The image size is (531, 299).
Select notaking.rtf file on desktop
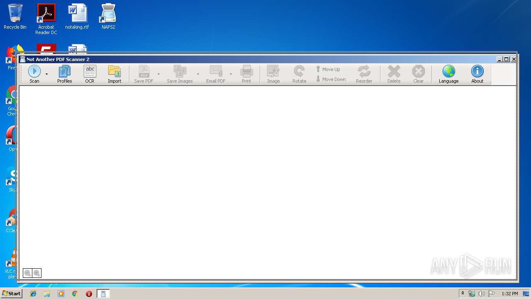[x=77, y=17]
